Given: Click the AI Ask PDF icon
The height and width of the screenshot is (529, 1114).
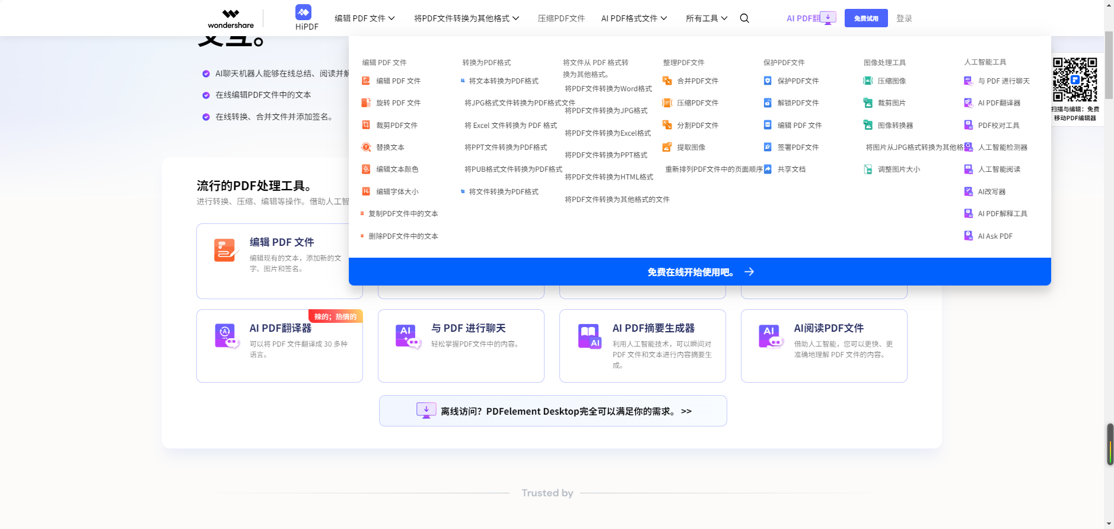Looking at the screenshot, I should click(968, 236).
